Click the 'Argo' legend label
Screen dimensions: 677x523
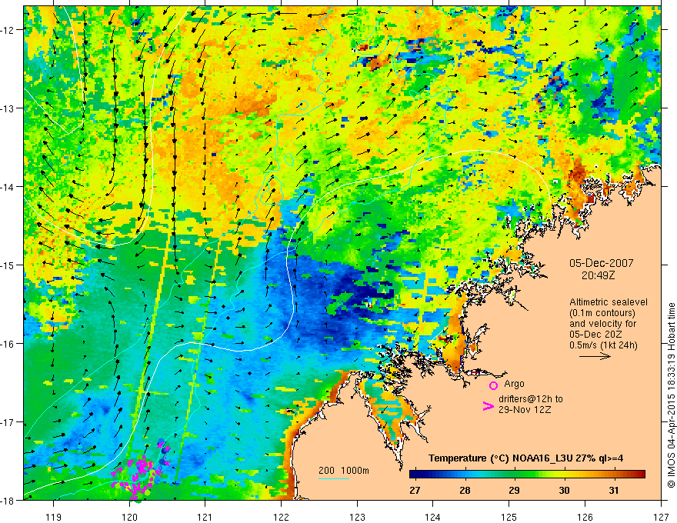pos(514,384)
